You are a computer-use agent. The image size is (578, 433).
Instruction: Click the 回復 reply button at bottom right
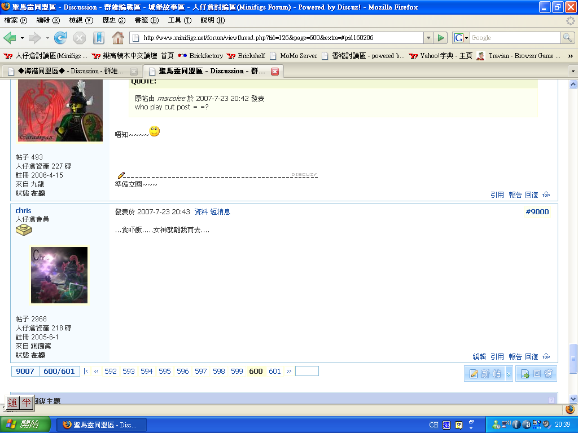[x=536, y=373]
